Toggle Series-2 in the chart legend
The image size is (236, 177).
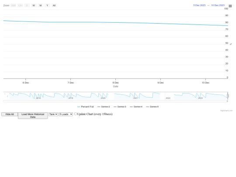click(104, 107)
